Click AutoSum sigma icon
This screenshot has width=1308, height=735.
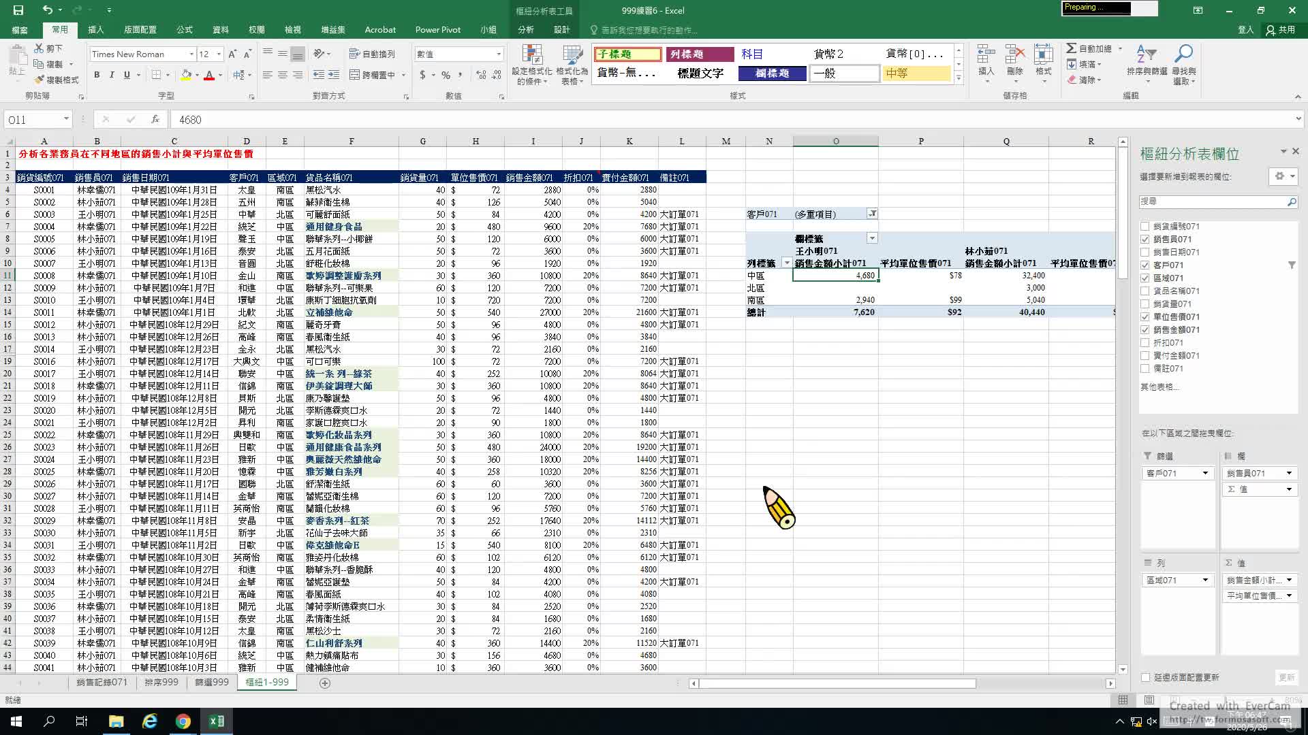tap(1072, 48)
